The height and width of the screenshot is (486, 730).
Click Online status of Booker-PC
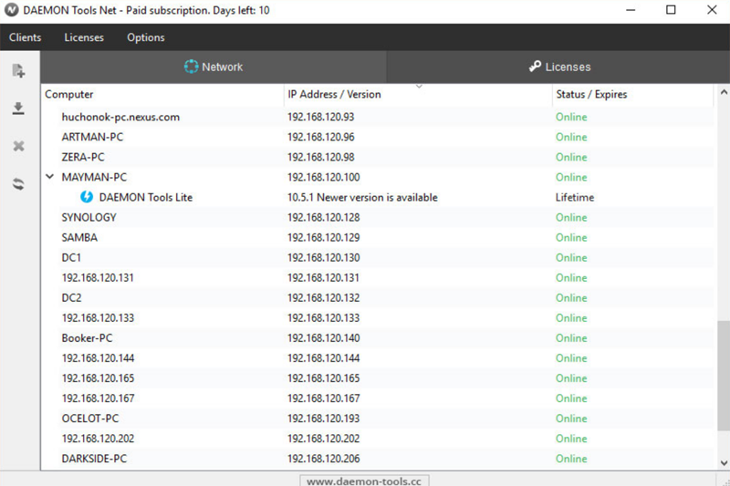(571, 337)
